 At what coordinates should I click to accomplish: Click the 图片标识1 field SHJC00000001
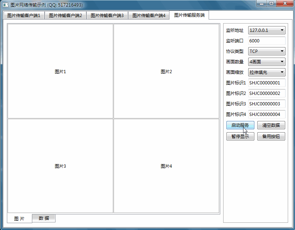(267, 83)
